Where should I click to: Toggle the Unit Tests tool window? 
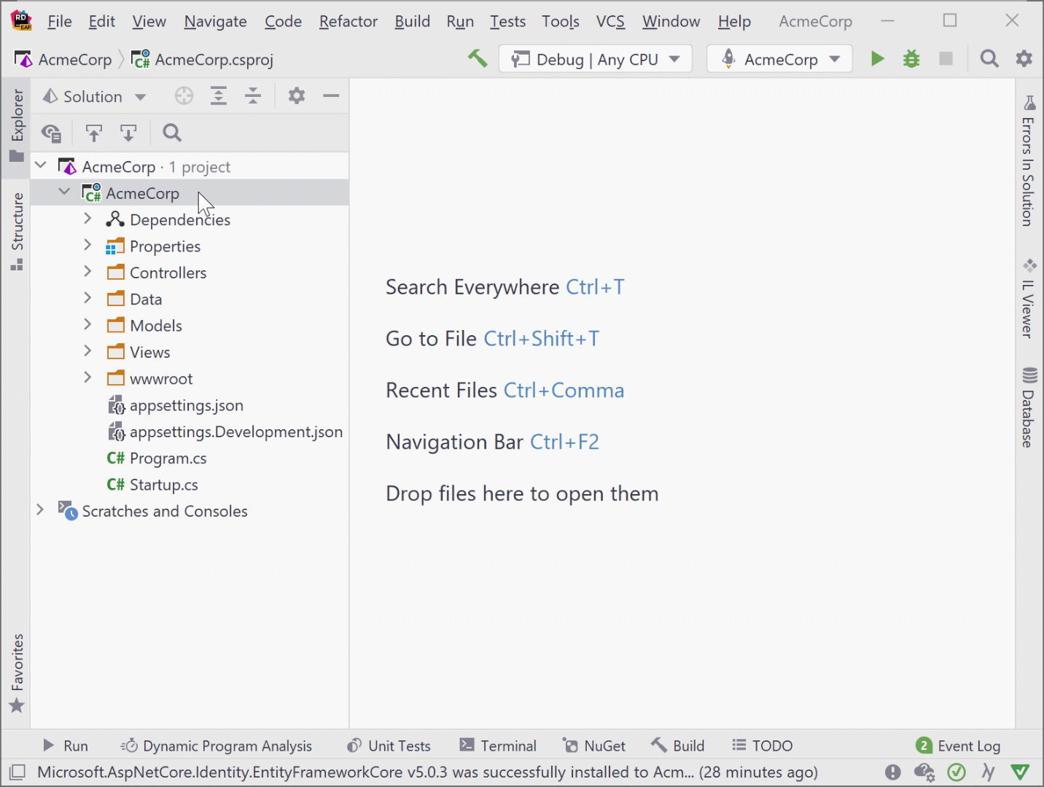point(389,745)
